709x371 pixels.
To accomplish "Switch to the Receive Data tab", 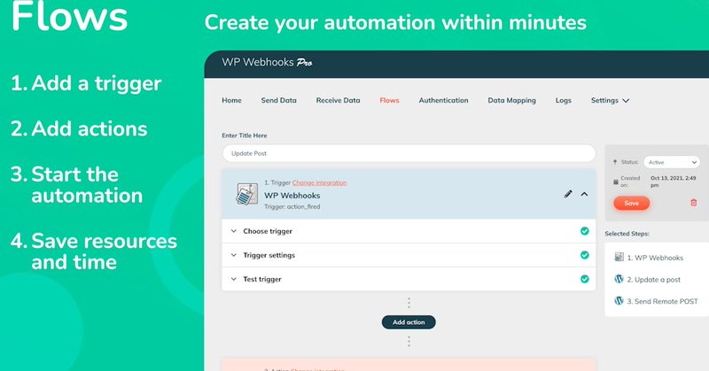I will pos(338,100).
